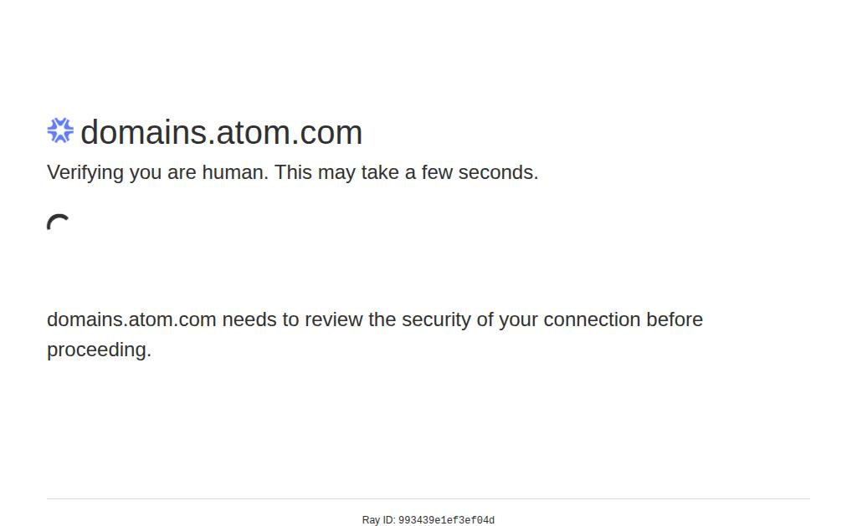Click the large domains.atom.com heading
Viewport: 857px width, 526px height.
tap(221, 133)
